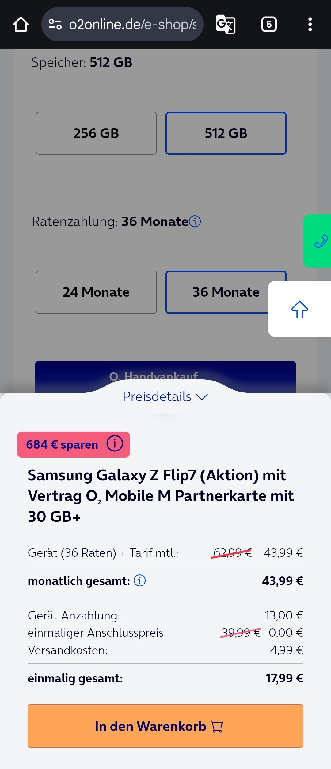Select 512 GB storage option

pos(226,133)
